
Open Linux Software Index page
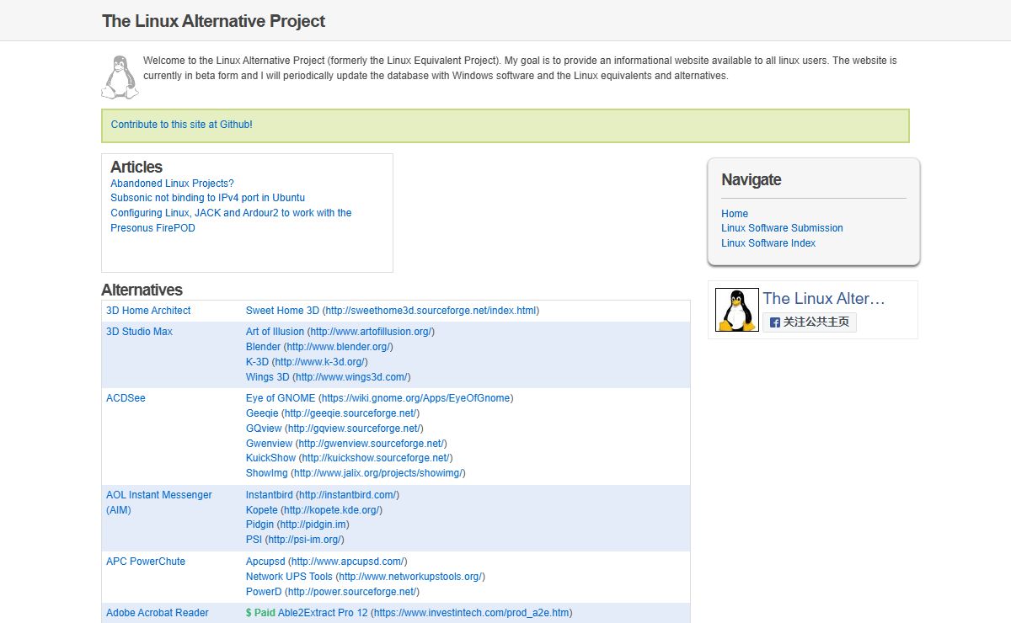[x=768, y=243]
